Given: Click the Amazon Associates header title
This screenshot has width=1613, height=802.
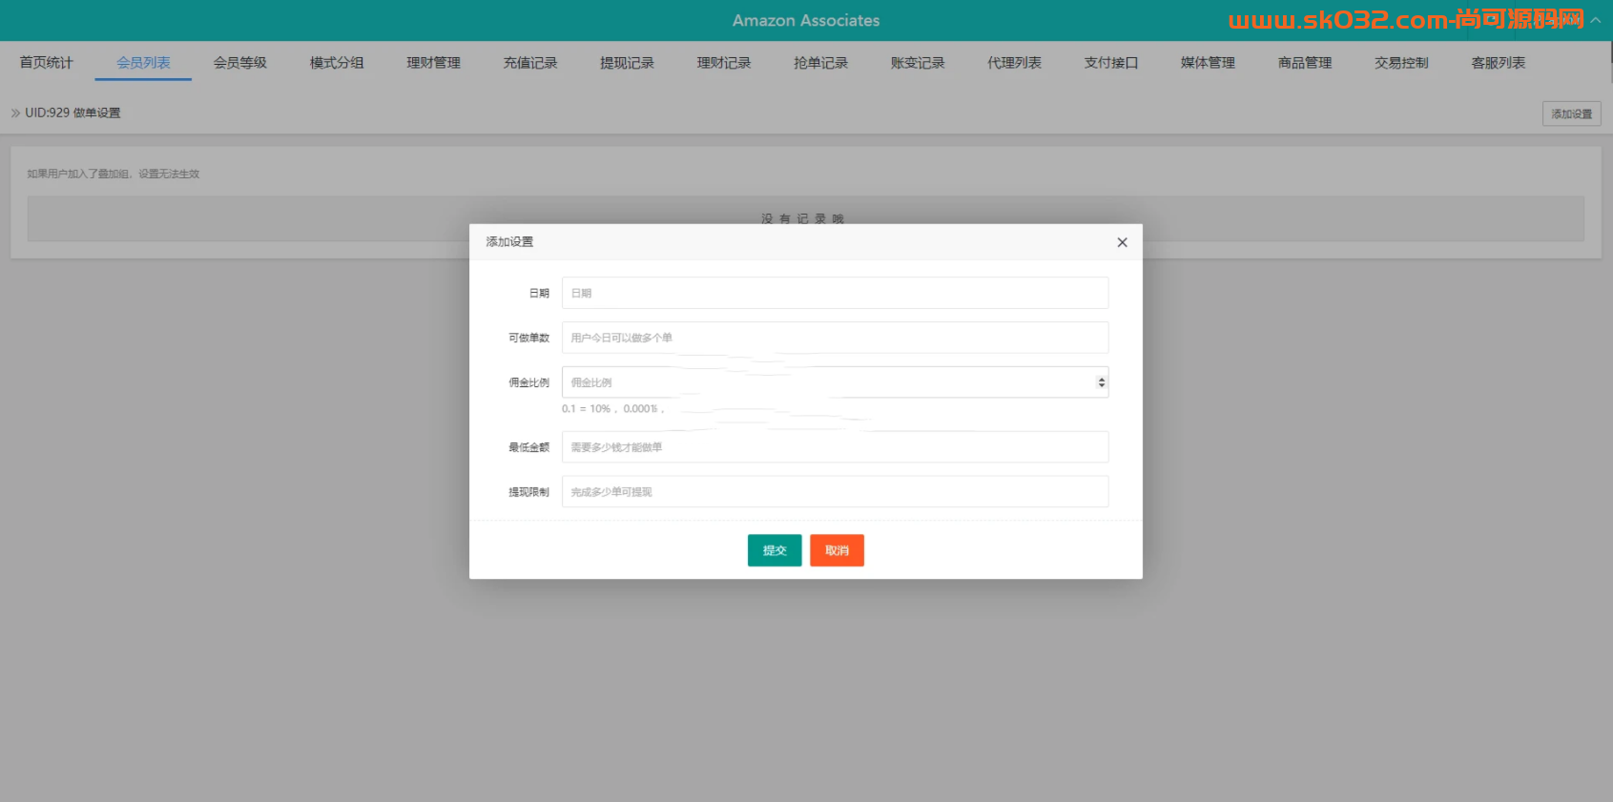Looking at the screenshot, I should [806, 20].
